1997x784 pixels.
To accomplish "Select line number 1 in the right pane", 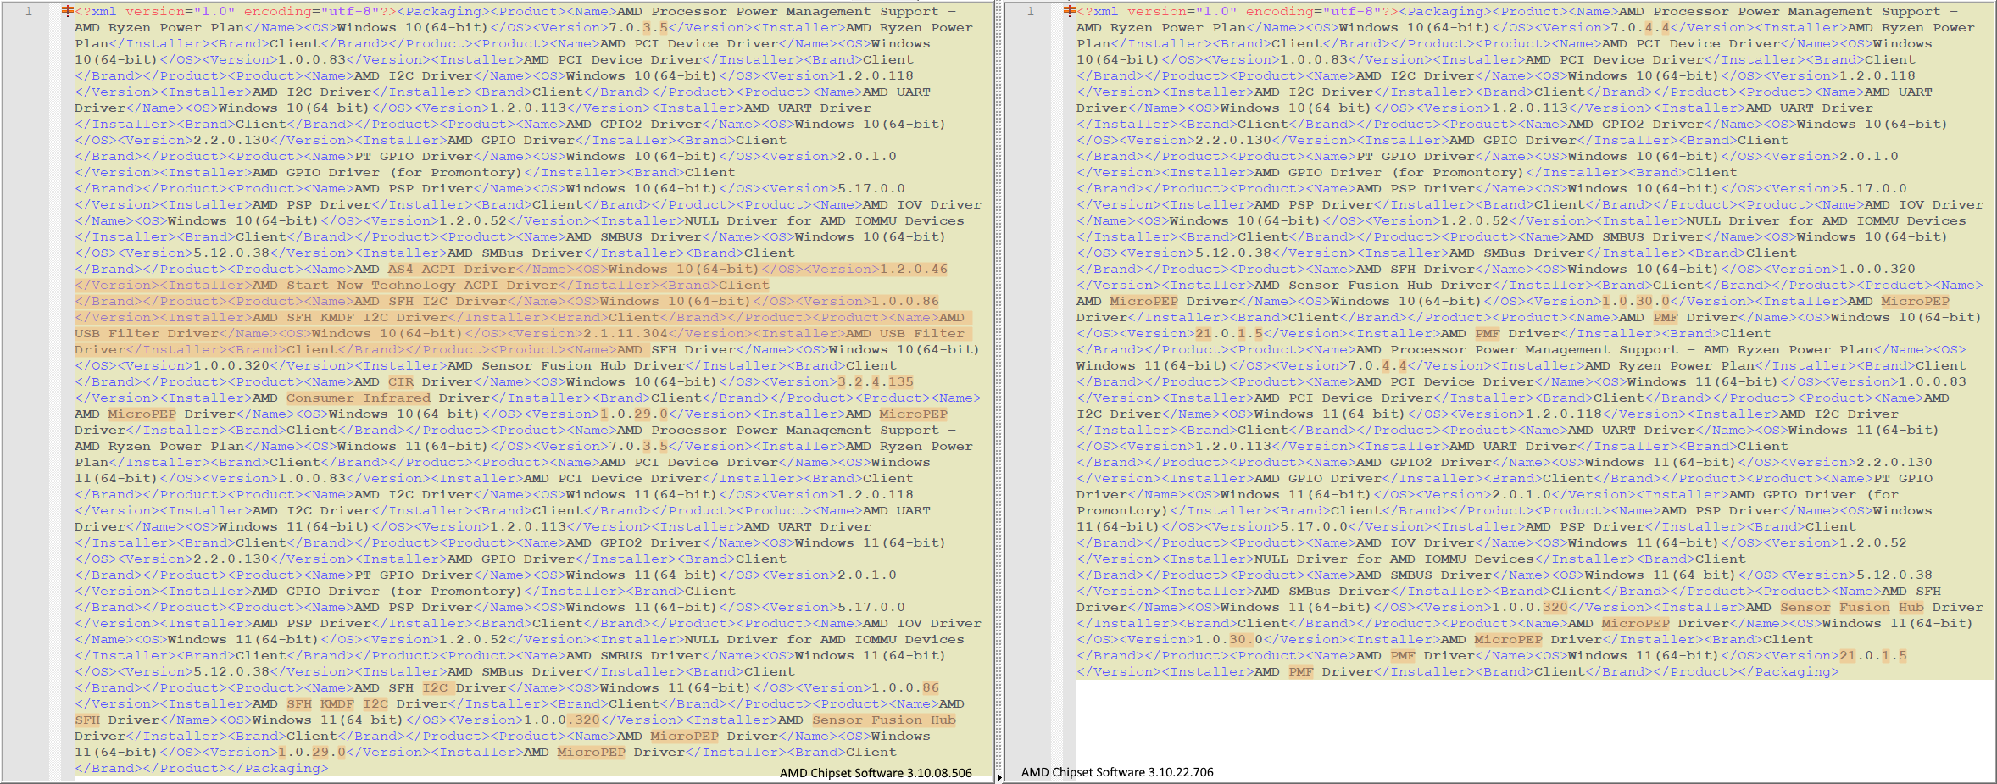I will pos(1031,11).
